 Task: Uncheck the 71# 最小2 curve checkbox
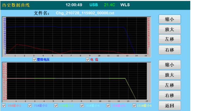tap(30, 106)
